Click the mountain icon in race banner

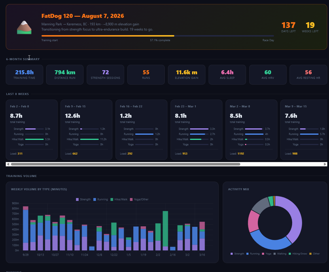pyautogui.click(x=24, y=27)
